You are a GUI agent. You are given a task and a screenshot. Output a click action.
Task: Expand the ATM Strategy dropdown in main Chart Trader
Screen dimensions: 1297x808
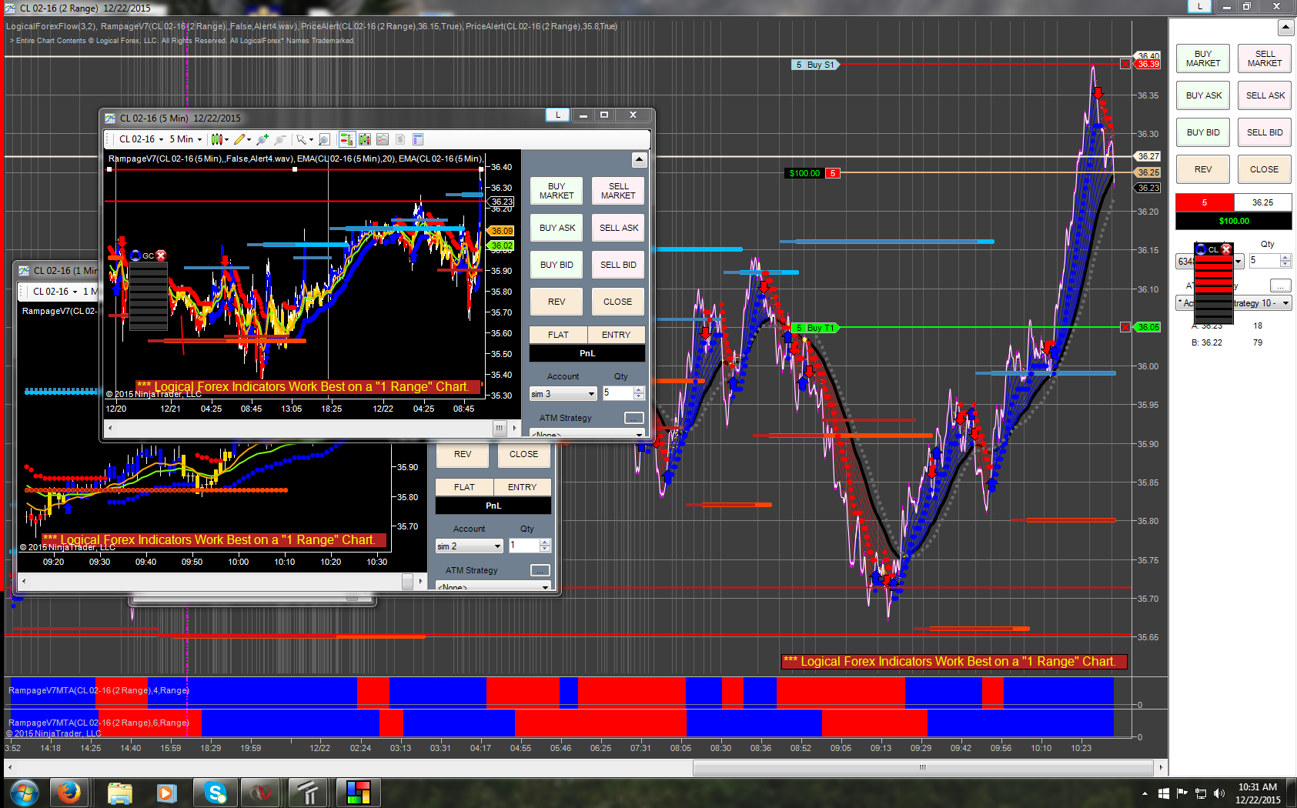1285,303
